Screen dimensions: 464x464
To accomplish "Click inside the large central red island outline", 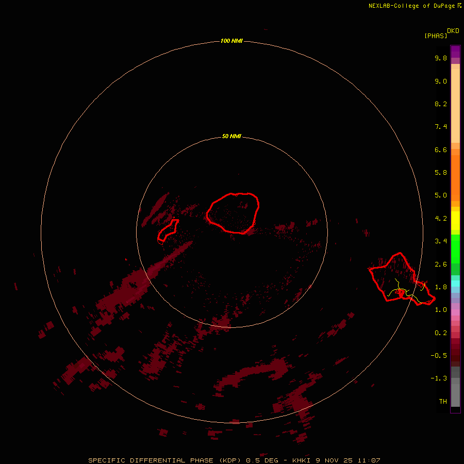I will tap(233, 213).
